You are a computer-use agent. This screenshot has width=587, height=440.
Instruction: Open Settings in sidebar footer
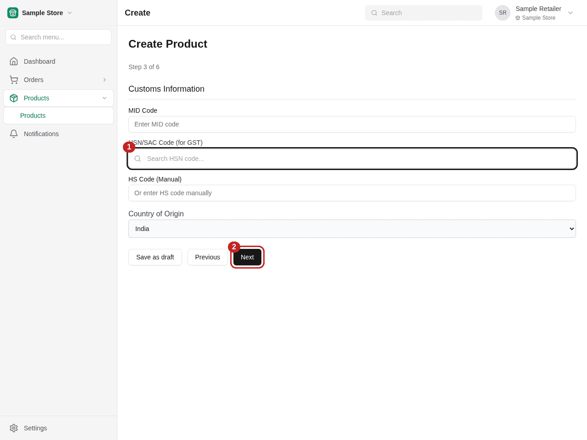tap(58, 428)
